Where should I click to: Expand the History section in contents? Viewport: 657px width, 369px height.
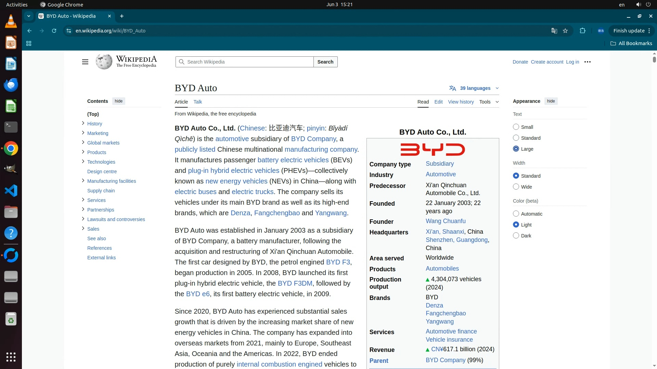pyautogui.click(x=83, y=123)
